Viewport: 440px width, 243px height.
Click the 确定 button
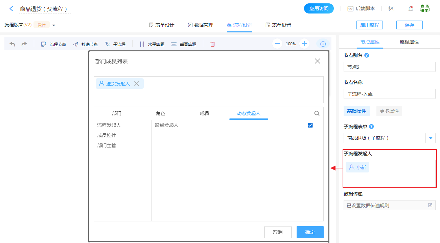[310, 232]
